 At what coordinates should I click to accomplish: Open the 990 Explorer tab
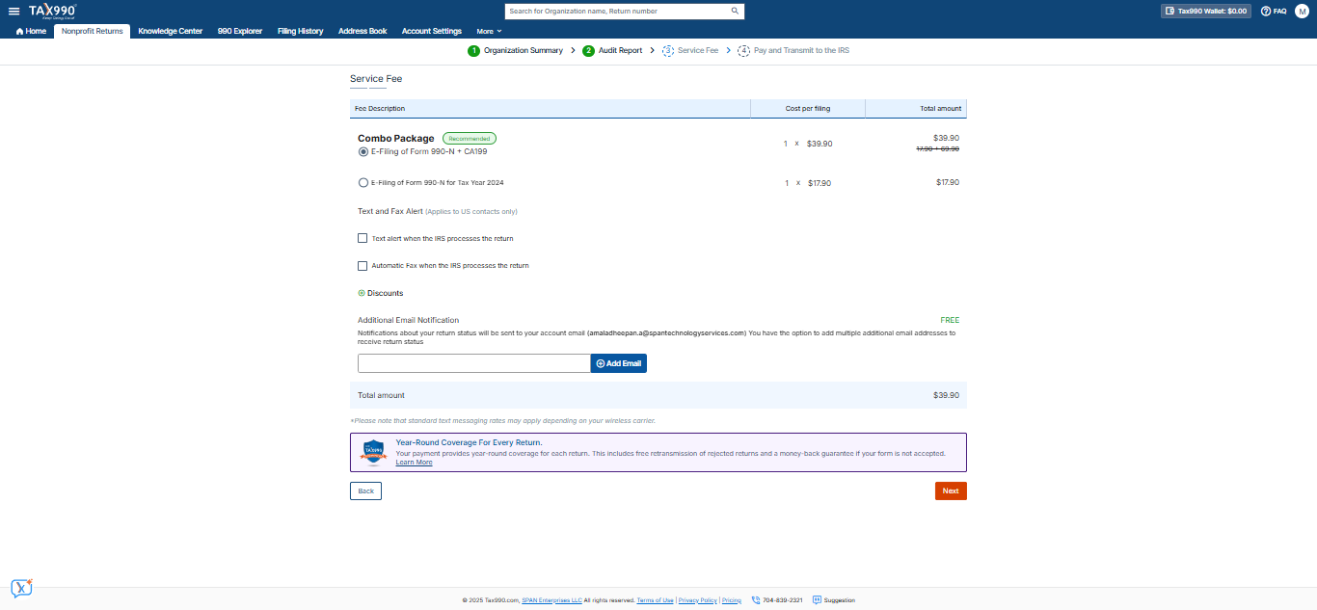pos(240,31)
